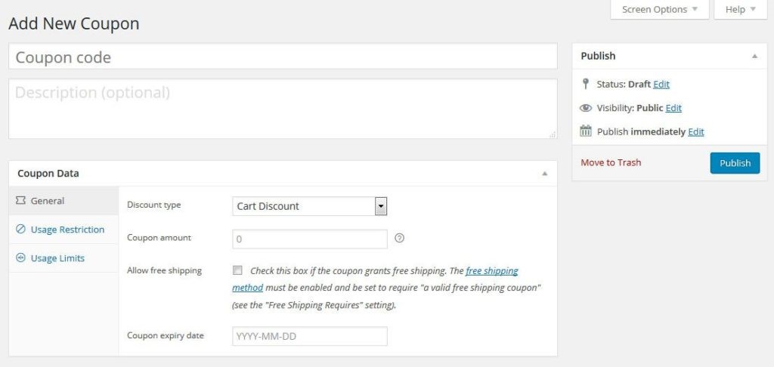This screenshot has width=774, height=367.
Task: Click the visibility eye icon
Action: pos(586,108)
